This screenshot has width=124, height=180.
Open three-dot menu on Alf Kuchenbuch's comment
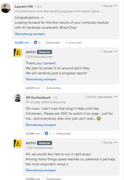click(115, 97)
